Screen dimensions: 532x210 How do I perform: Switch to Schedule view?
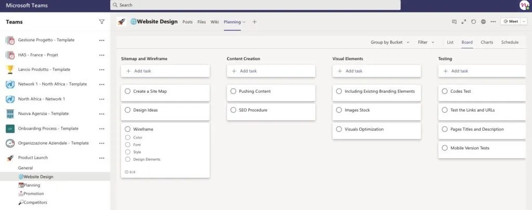point(510,43)
